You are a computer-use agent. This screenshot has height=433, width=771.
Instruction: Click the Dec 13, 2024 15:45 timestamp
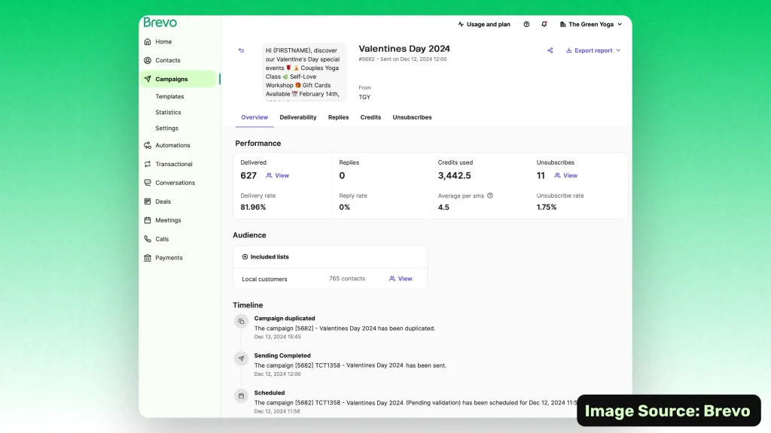click(277, 337)
